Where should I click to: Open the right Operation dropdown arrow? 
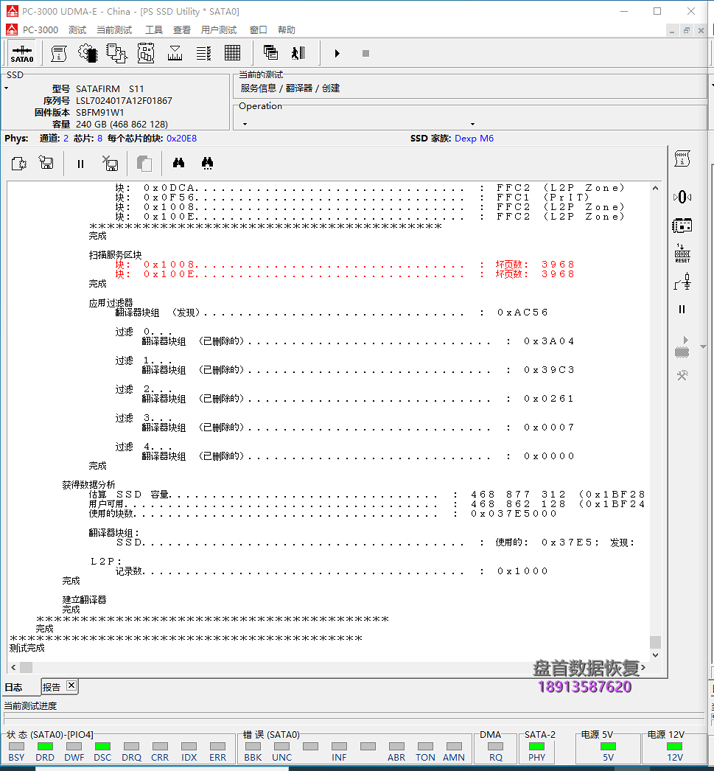(x=473, y=124)
